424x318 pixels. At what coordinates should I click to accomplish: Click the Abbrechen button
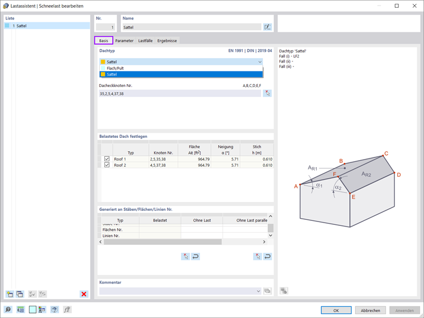click(x=370, y=310)
